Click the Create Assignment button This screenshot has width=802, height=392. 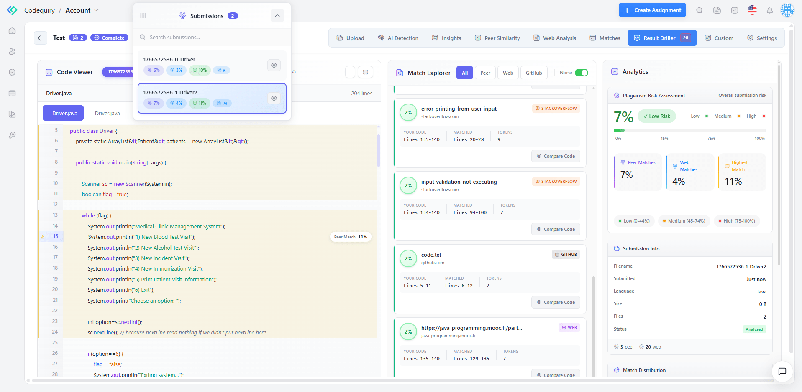tap(652, 10)
